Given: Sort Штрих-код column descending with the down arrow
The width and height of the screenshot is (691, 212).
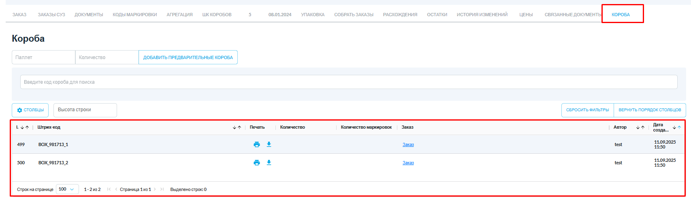Looking at the screenshot, I should pos(235,127).
